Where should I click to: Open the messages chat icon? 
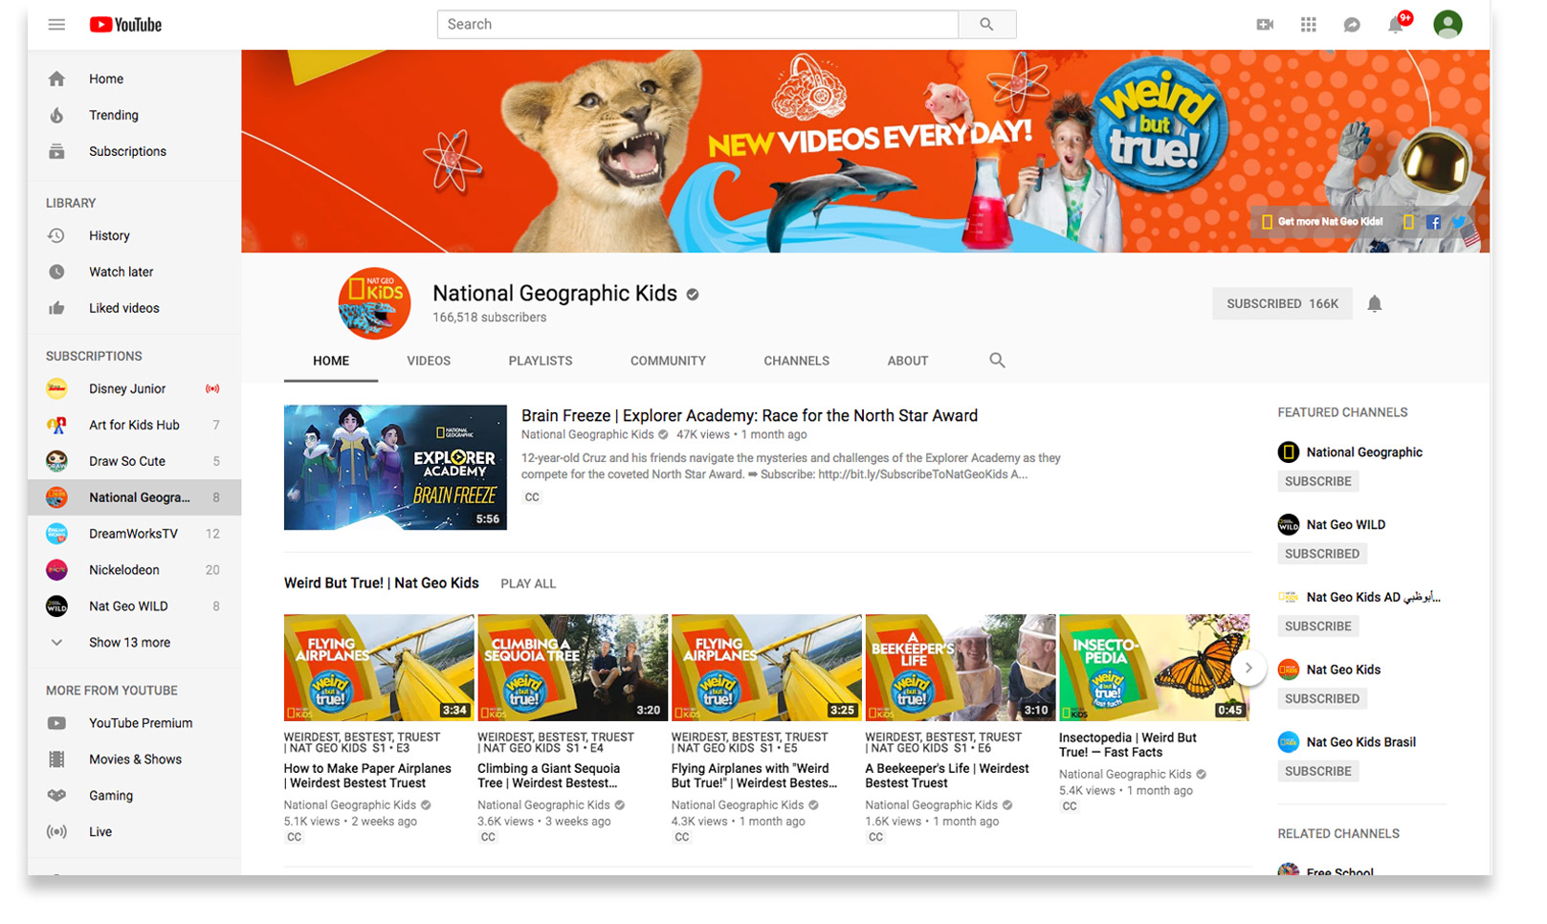(1352, 25)
